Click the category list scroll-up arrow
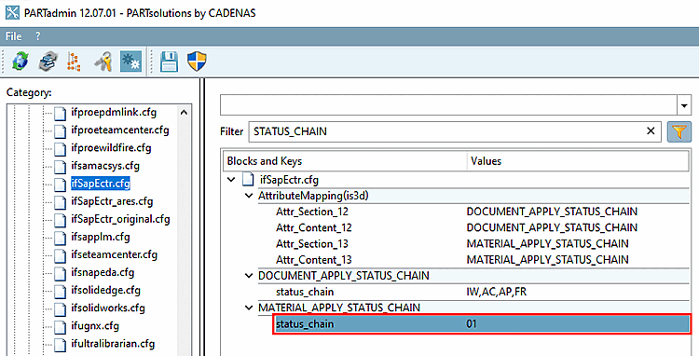 (185, 113)
